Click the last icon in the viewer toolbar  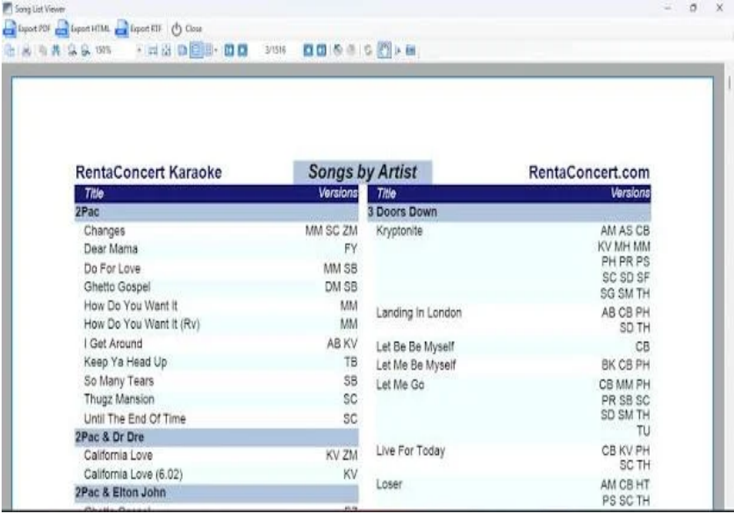click(x=411, y=50)
